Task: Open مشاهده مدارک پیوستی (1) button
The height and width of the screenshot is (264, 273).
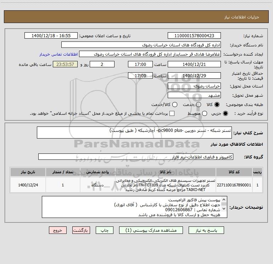Action: click(151, 230)
